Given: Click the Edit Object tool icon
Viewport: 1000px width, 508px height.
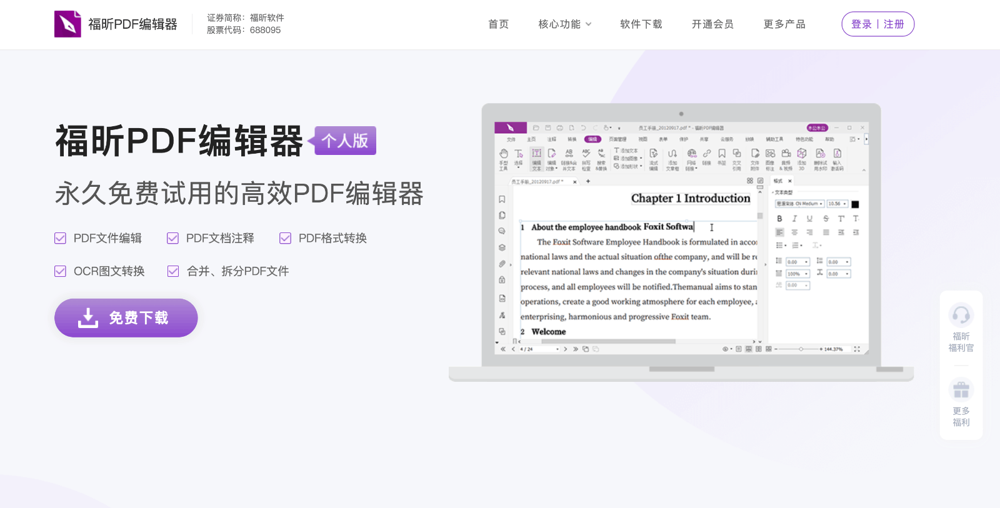Looking at the screenshot, I should click(552, 154).
